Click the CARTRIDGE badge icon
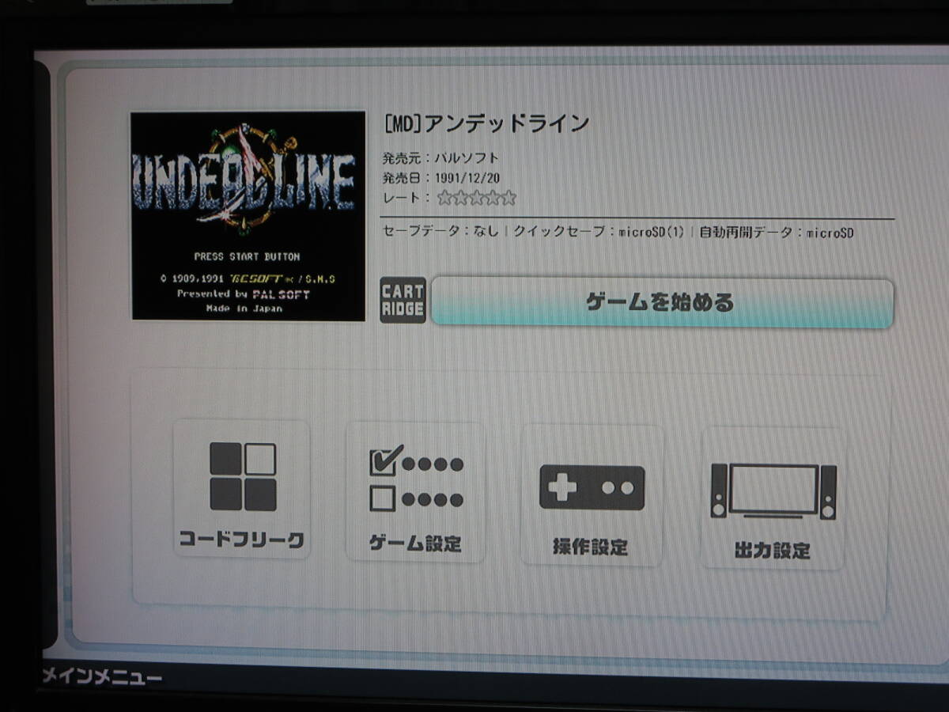Viewport: 949px width, 712px height. (x=403, y=300)
